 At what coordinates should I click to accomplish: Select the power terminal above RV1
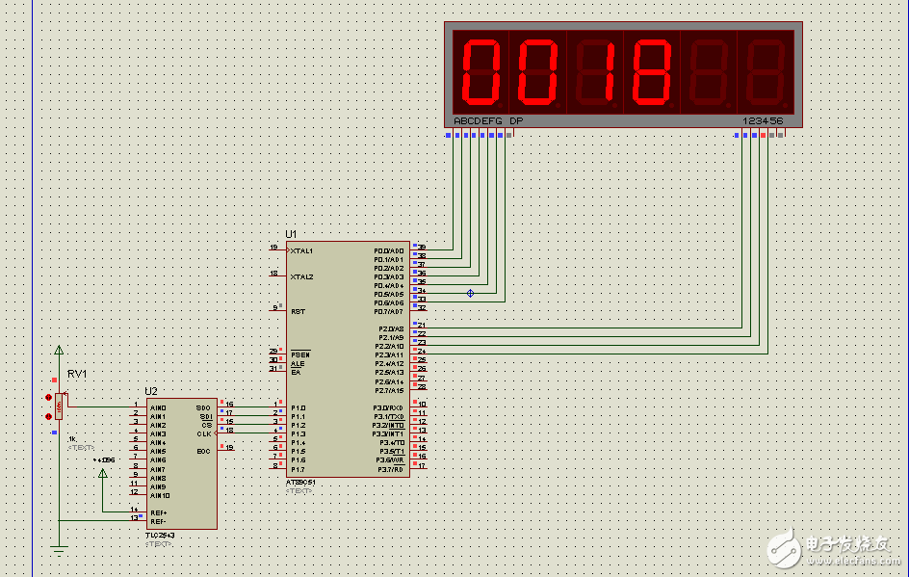point(59,350)
